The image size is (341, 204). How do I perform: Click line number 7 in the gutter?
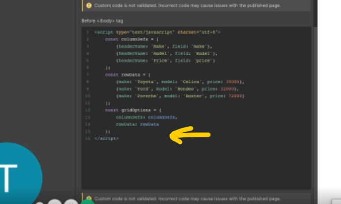point(87,75)
